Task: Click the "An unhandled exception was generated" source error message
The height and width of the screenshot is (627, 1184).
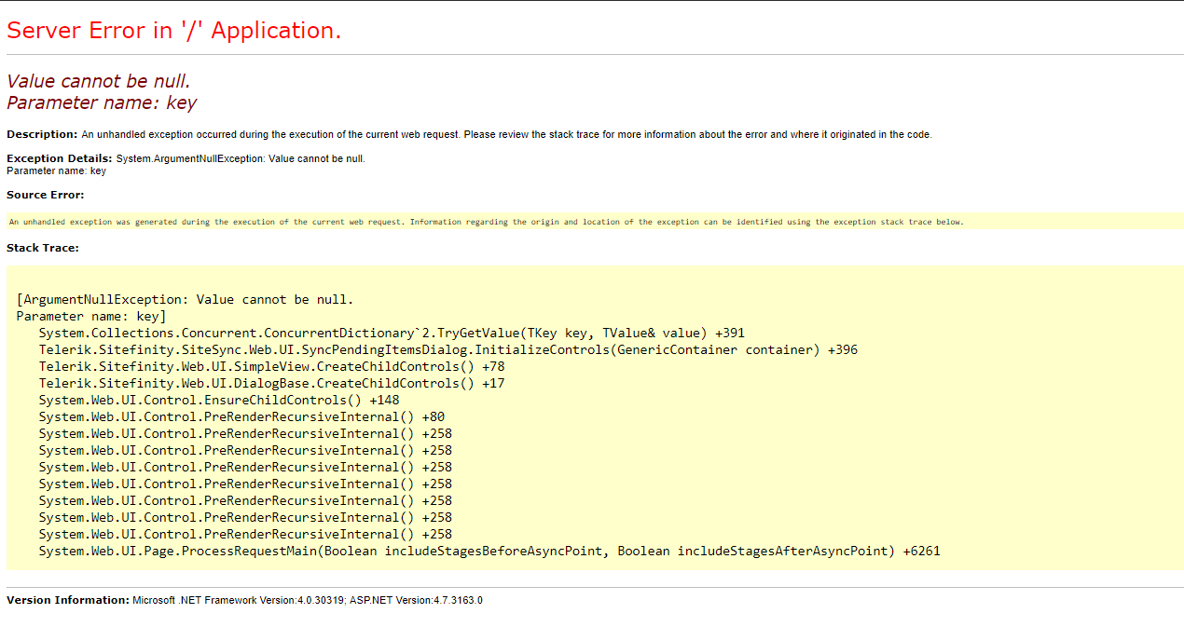Action: [486, 222]
